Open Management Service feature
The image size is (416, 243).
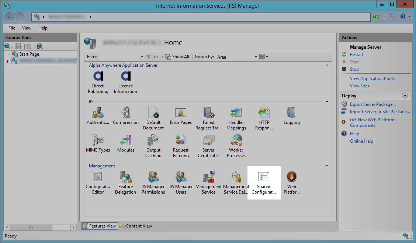pos(208,183)
